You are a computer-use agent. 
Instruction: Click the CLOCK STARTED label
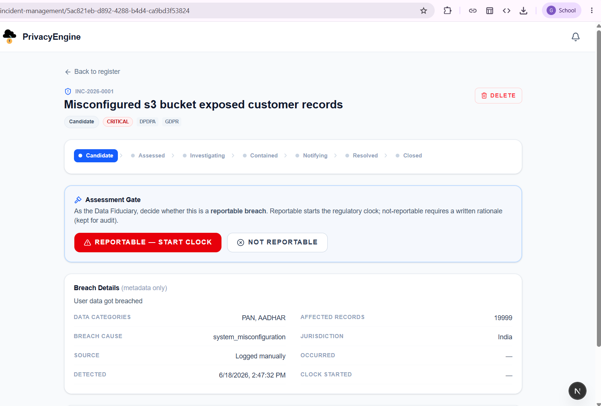click(326, 375)
